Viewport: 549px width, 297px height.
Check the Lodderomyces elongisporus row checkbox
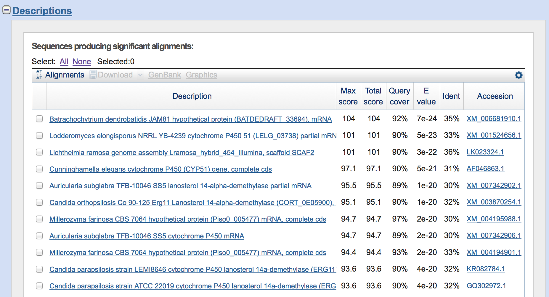pyautogui.click(x=39, y=135)
